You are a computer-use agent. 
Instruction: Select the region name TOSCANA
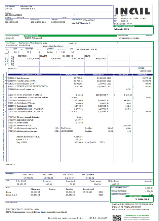point(66,128)
